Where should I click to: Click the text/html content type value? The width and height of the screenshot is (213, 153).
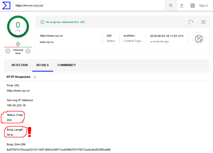(x=129, y=36)
